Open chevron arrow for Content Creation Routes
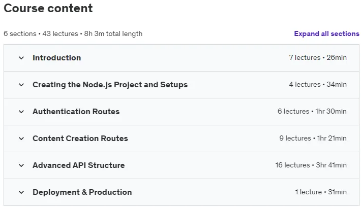 (x=21, y=139)
